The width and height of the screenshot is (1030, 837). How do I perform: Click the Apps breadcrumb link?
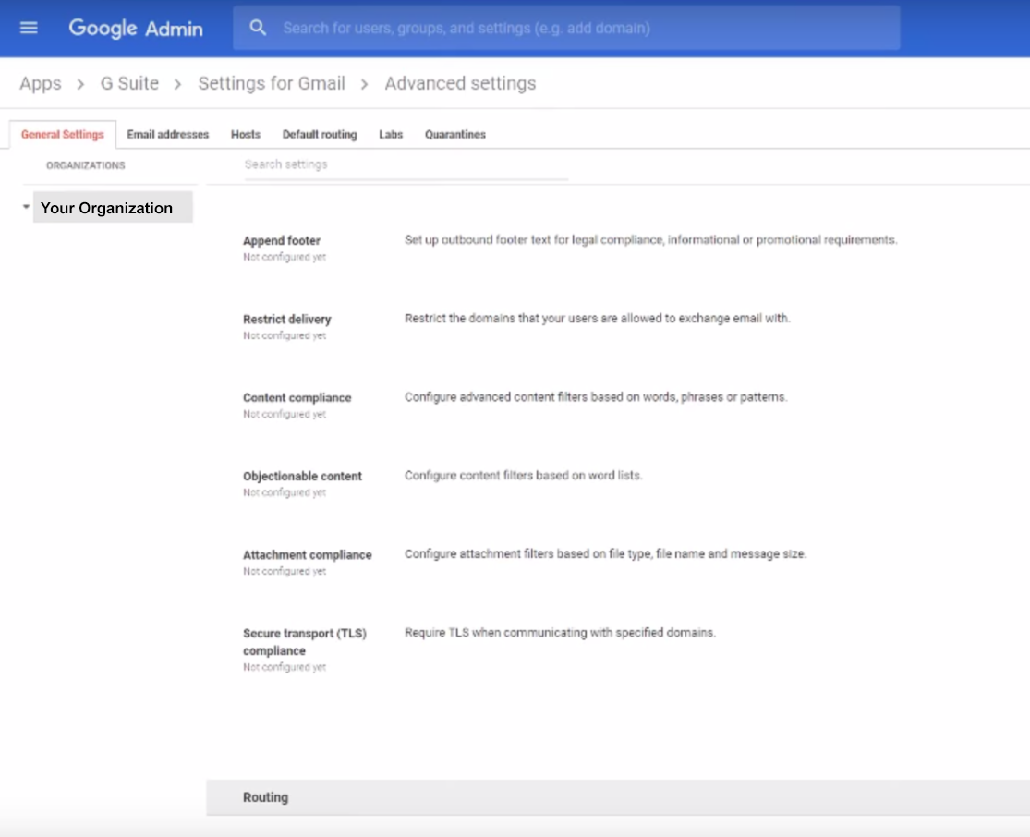[41, 83]
